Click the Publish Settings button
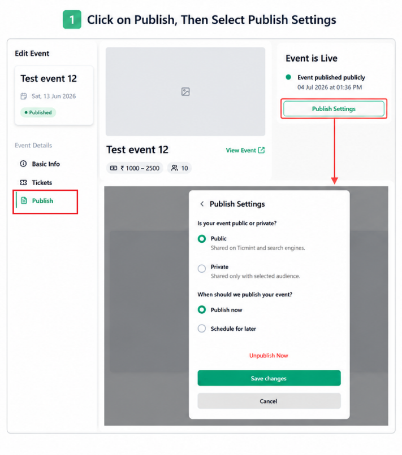This screenshot has height=455, width=402. click(x=334, y=109)
